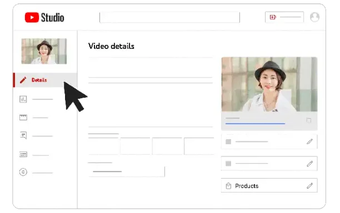Click the pencil icon next to Details
340x213 pixels.
(x=23, y=80)
